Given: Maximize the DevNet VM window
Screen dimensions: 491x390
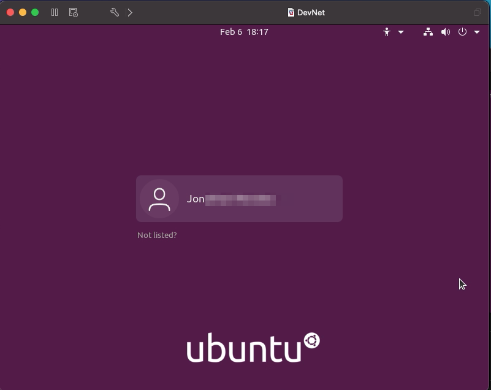Looking at the screenshot, I should (35, 12).
